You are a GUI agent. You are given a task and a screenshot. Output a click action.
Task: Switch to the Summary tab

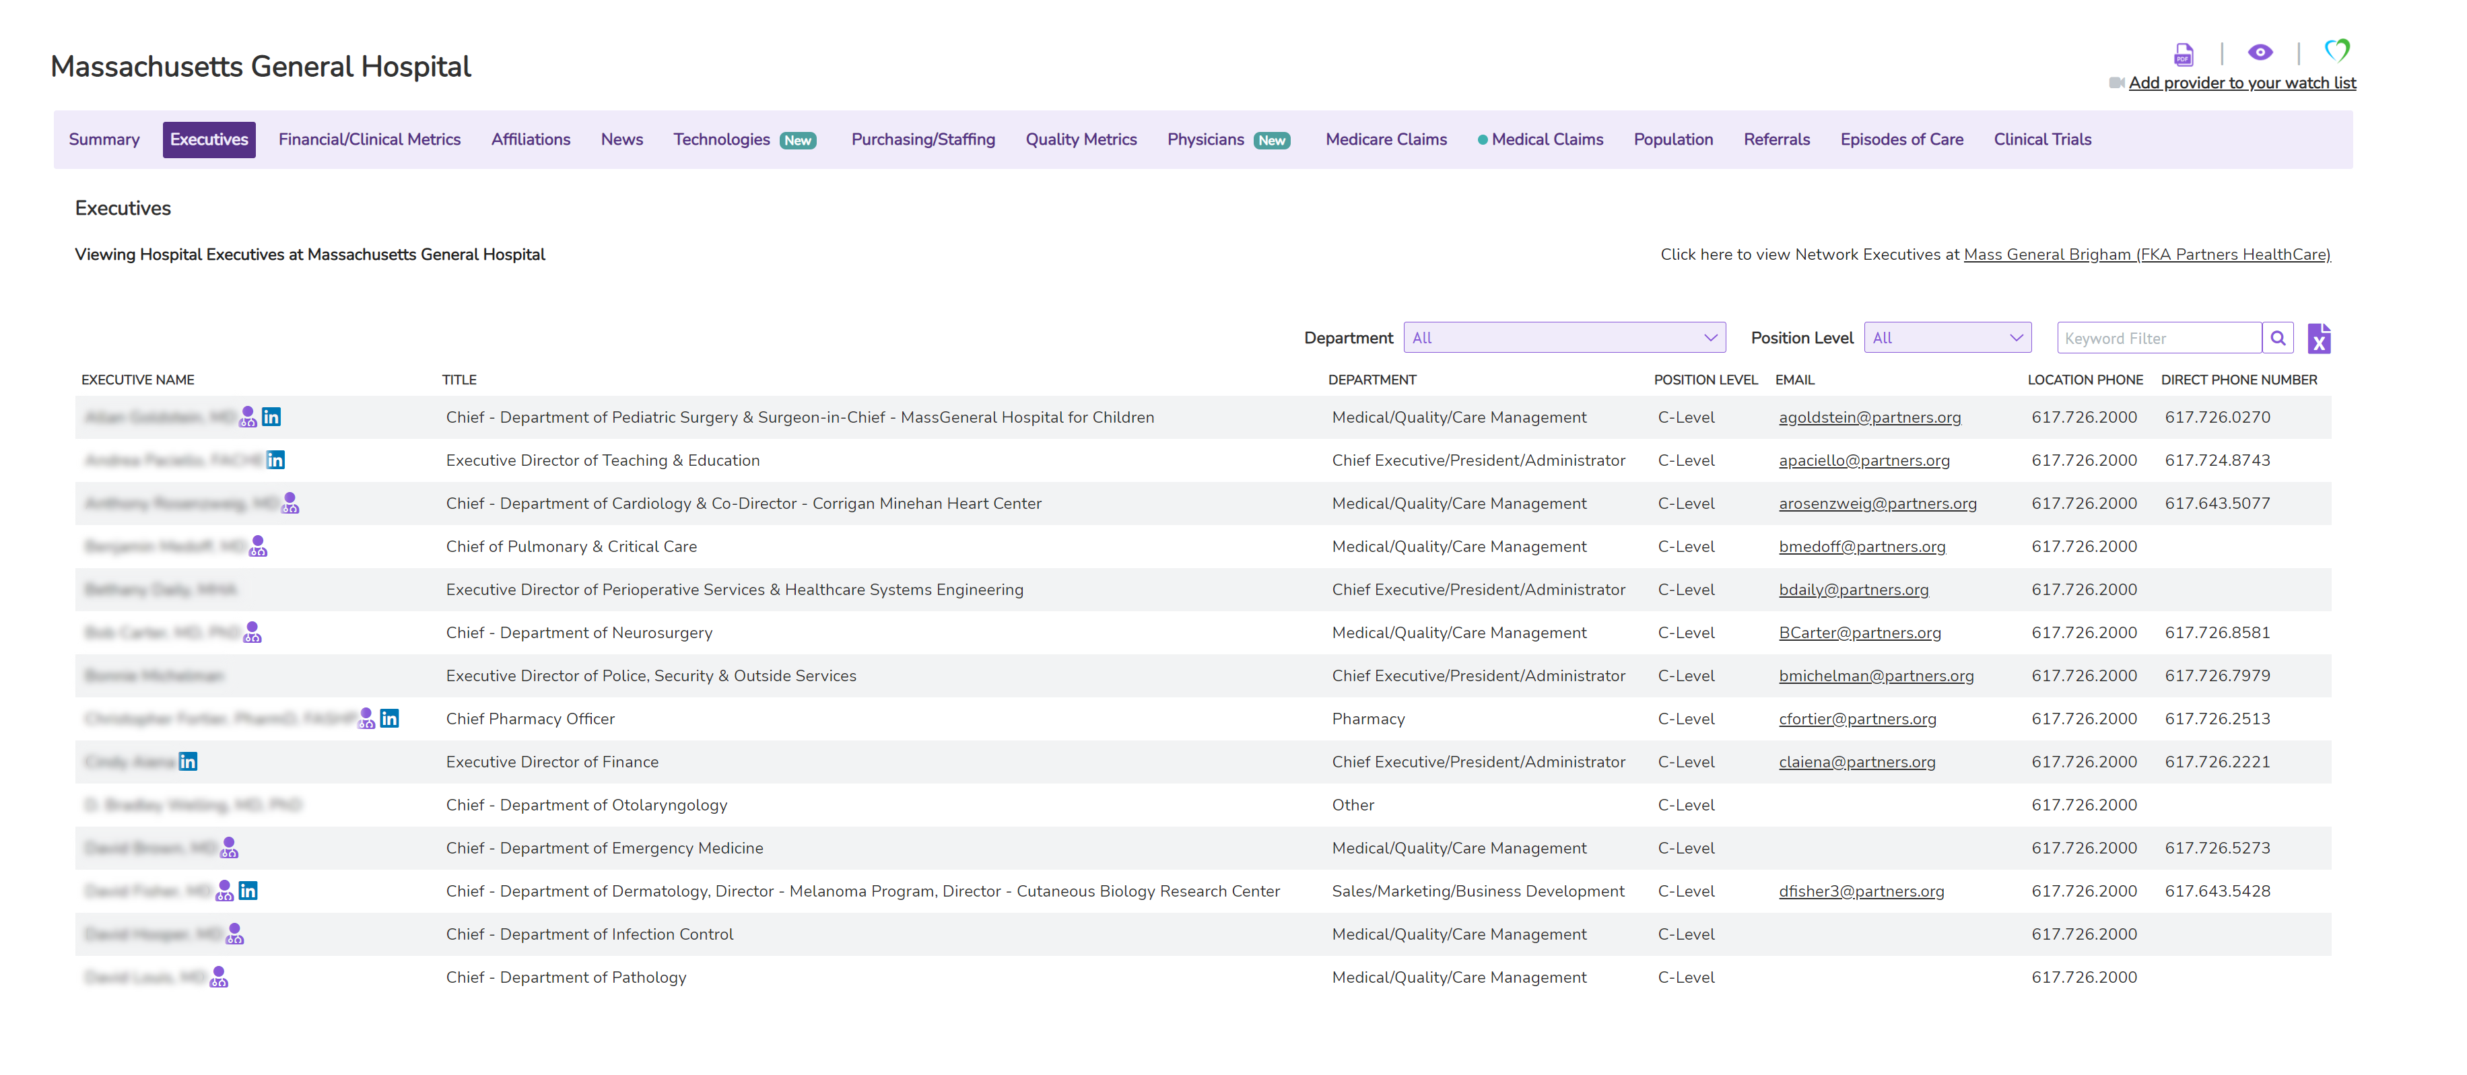[x=104, y=140]
